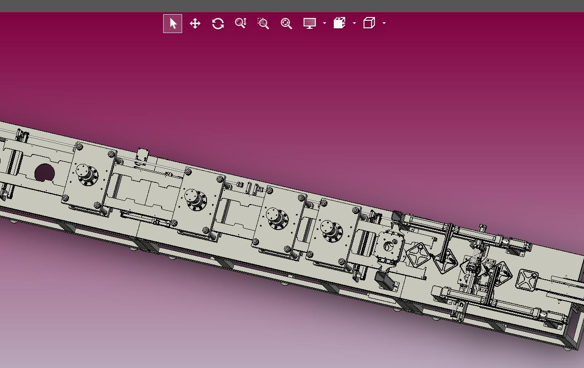Screen dimensions: 584x368
Task: Open the display style dropdown arrow
Action: point(325,23)
